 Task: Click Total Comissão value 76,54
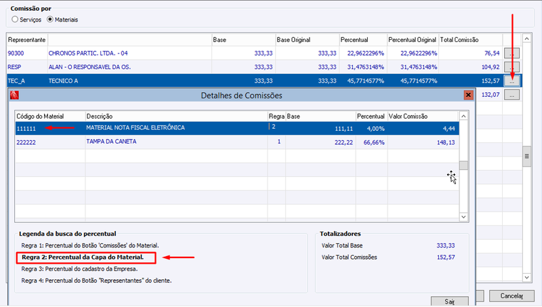[492, 54]
